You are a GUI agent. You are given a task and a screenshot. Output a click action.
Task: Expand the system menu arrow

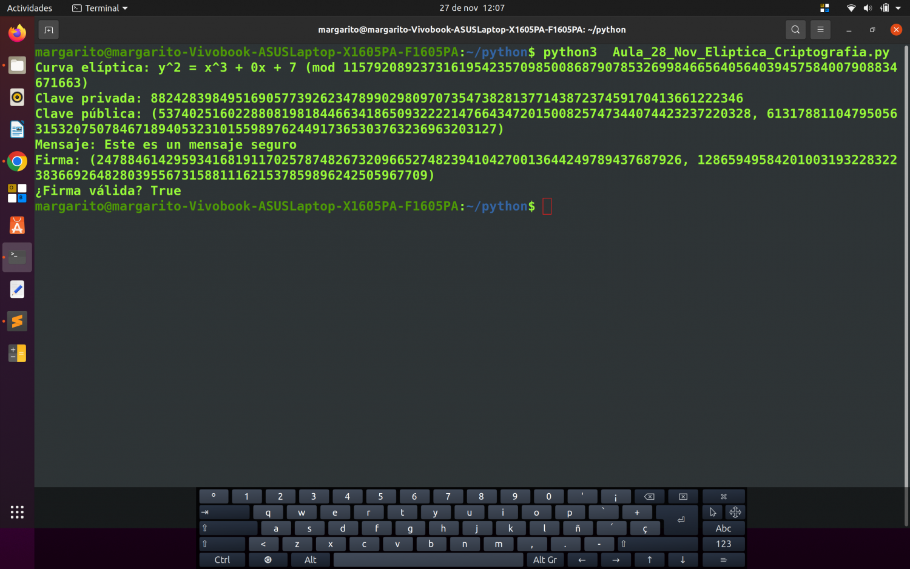point(898,8)
